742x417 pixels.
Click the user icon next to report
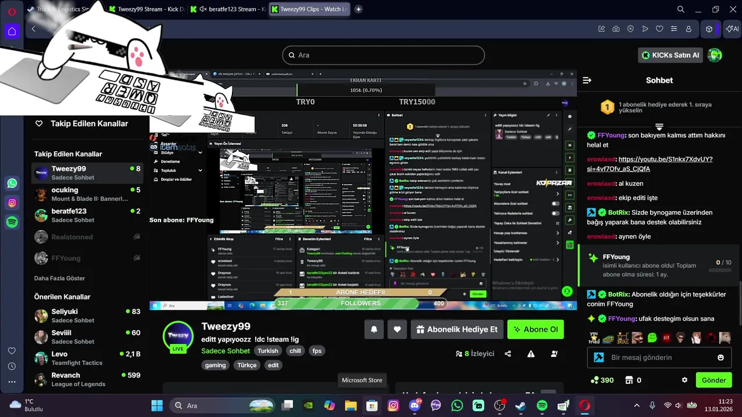pos(554,354)
